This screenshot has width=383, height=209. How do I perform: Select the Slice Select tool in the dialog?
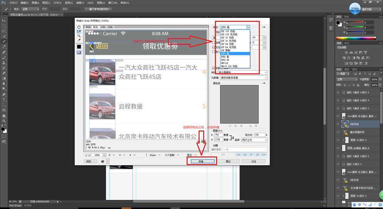[x=79, y=31]
